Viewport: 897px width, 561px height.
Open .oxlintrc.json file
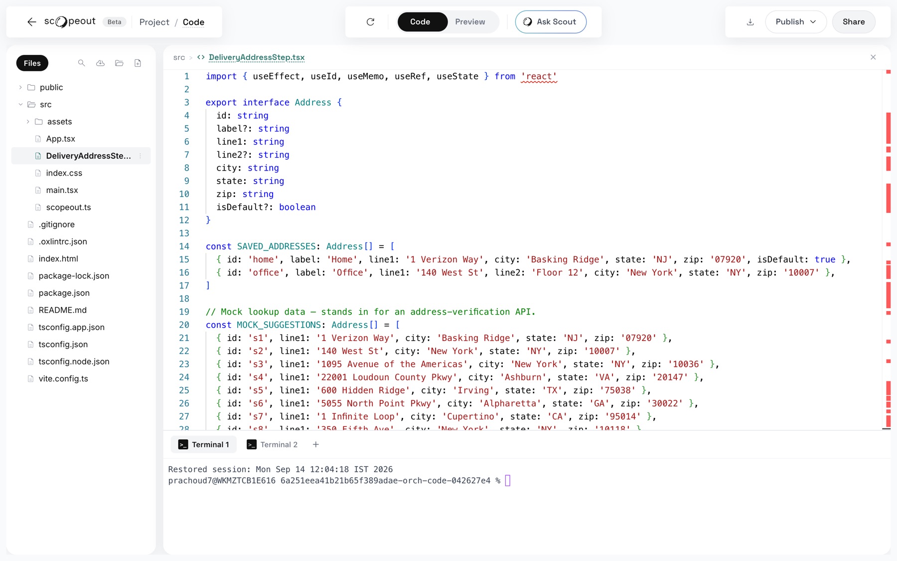click(81, 241)
